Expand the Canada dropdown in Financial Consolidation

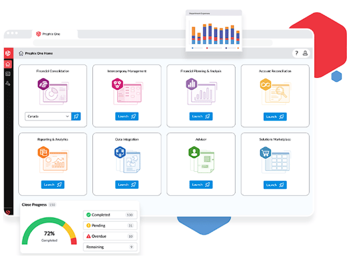48,116
